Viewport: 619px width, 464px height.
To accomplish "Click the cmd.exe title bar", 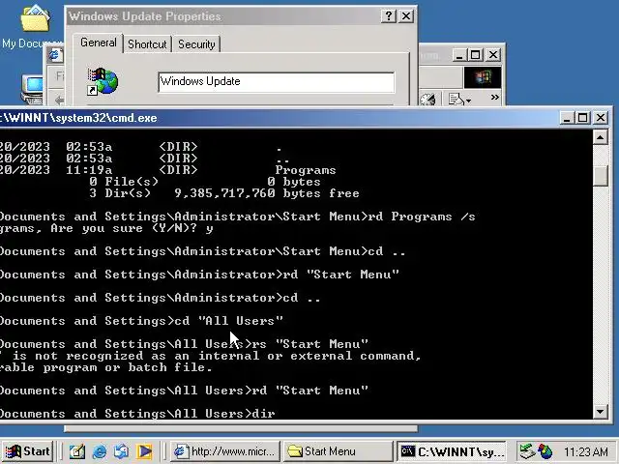I will point(277,118).
